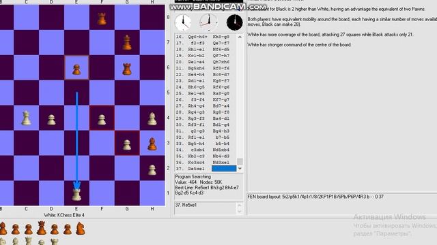This screenshot has height=245, width=437.
Task: Click the middle clock with red hand
Action: 208,22
